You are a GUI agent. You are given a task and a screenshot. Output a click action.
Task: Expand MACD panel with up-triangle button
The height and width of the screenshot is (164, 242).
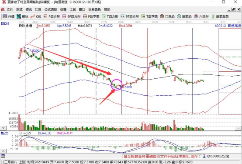coord(3,151)
